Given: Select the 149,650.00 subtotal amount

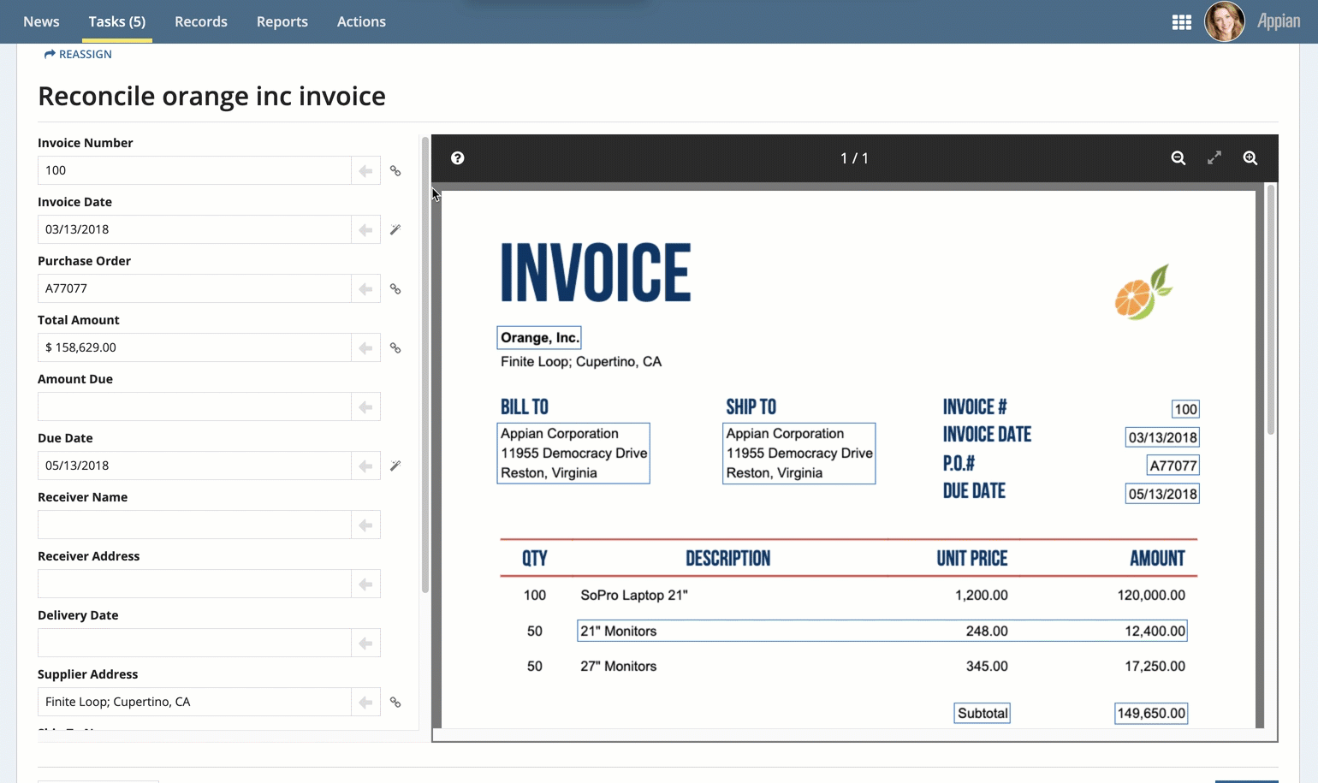Looking at the screenshot, I should 1151,713.
